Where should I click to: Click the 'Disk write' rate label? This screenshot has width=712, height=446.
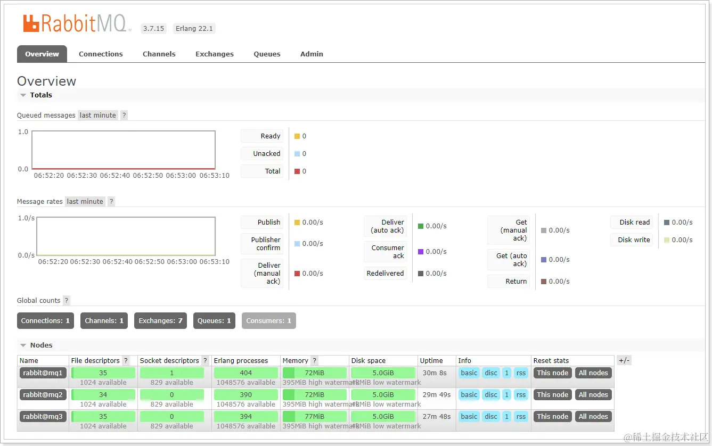coord(632,239)
